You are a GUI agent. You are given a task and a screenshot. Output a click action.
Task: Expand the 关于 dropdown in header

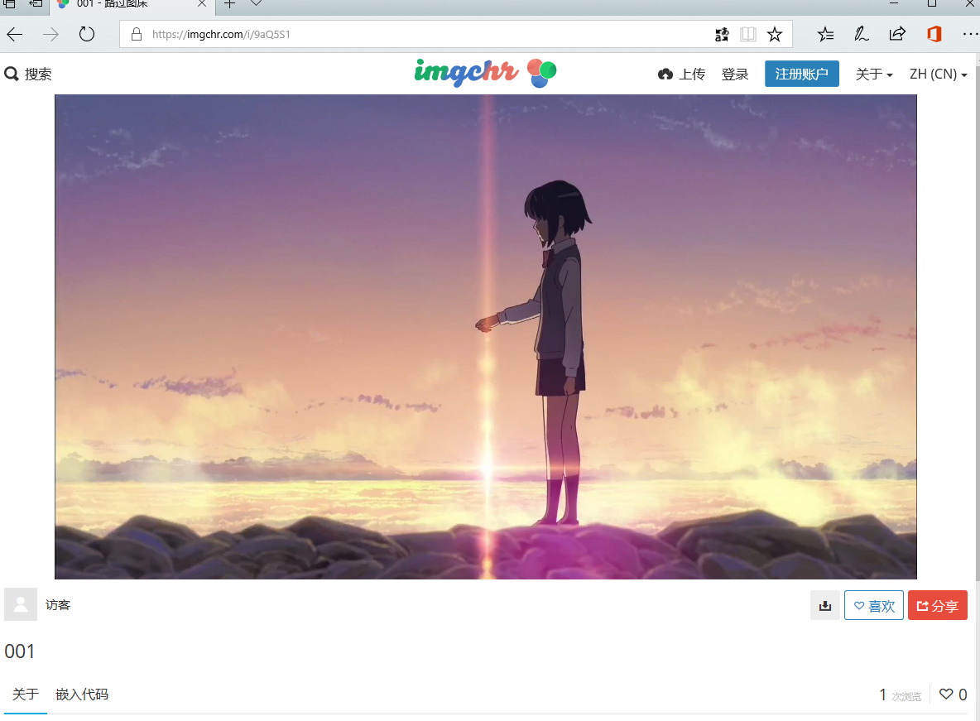[874, 75]
